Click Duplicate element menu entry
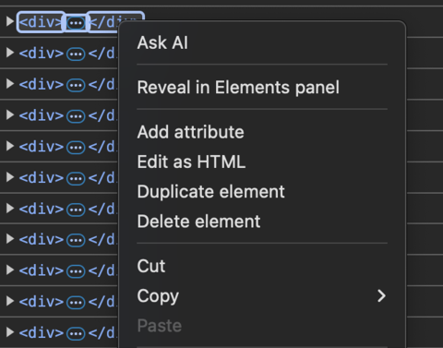Viewport: 443px width, 348px height. coord(210,192)
